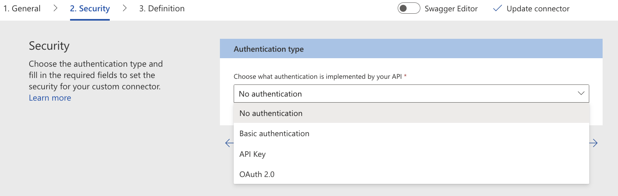Click the Update connector button text
Screen dimensions: 618x196
coord(538,8)
